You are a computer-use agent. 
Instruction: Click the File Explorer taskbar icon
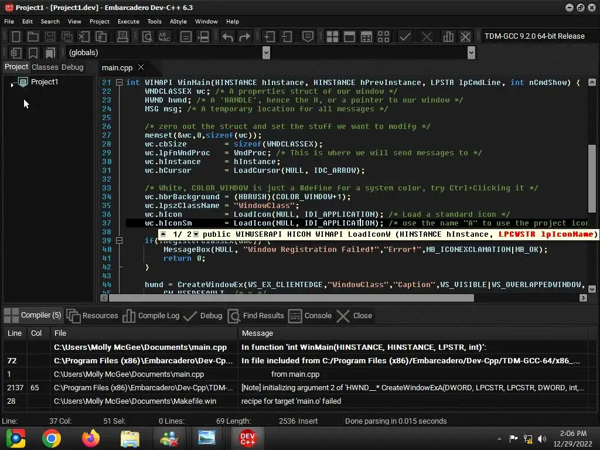[x=130, y=438]
